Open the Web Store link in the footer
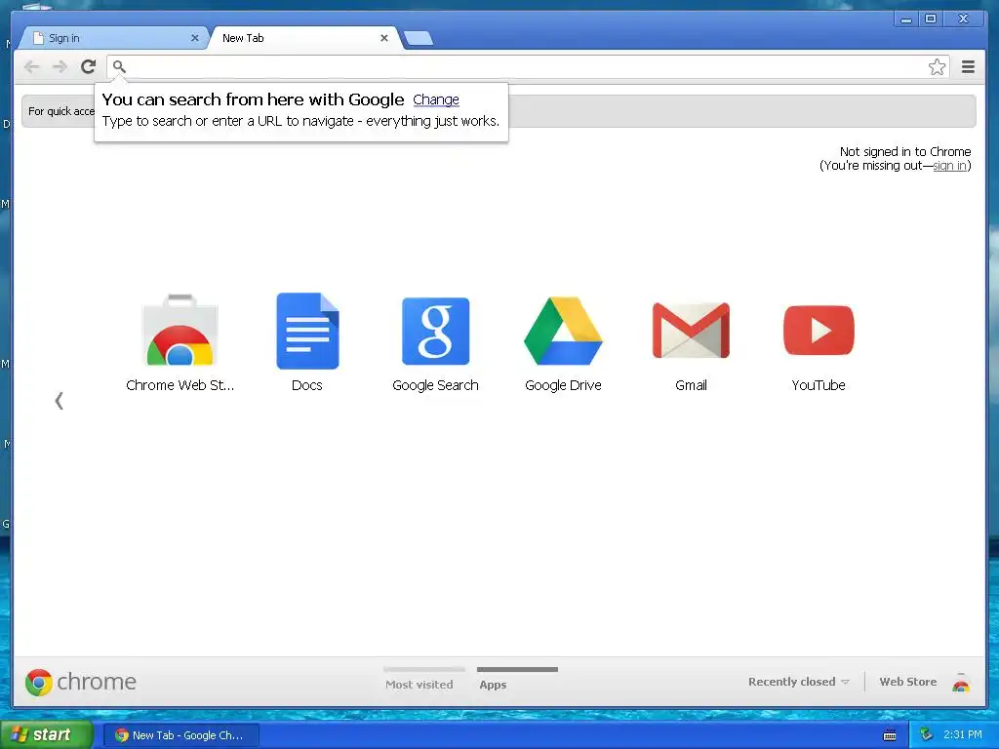This screenshot has width=999, height=749. [x=908, y=682]
